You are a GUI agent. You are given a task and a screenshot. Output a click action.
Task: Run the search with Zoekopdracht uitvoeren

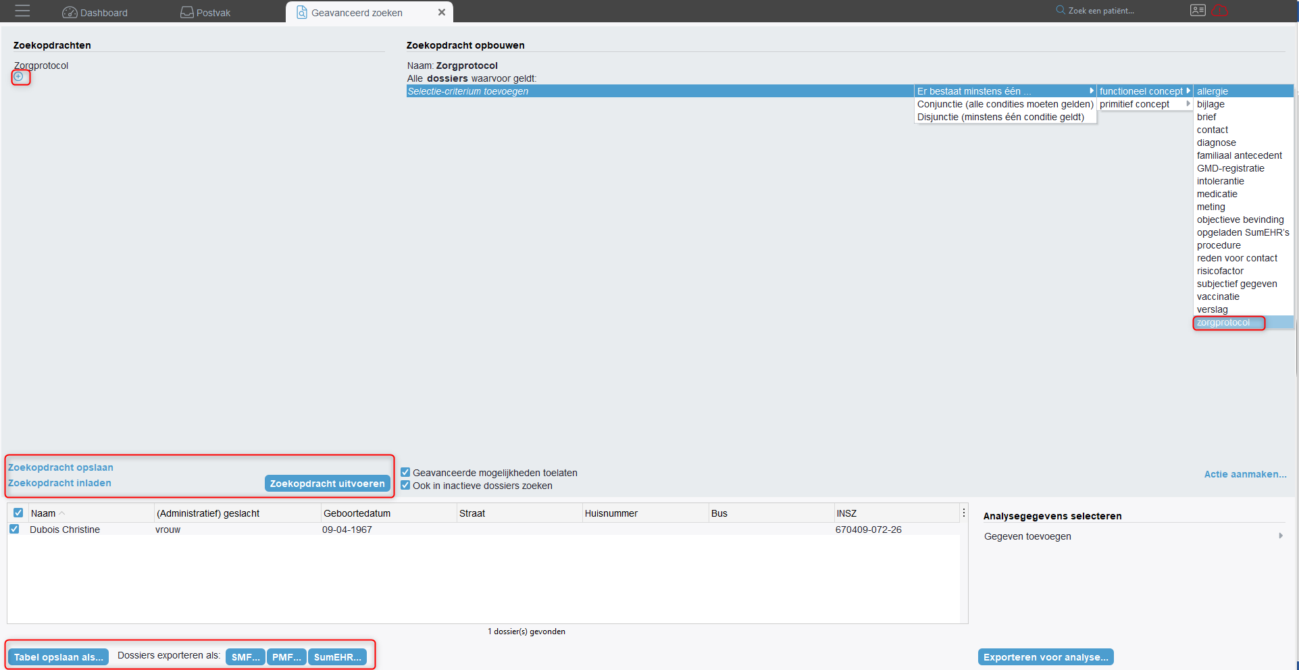click(x=327, y=484)
